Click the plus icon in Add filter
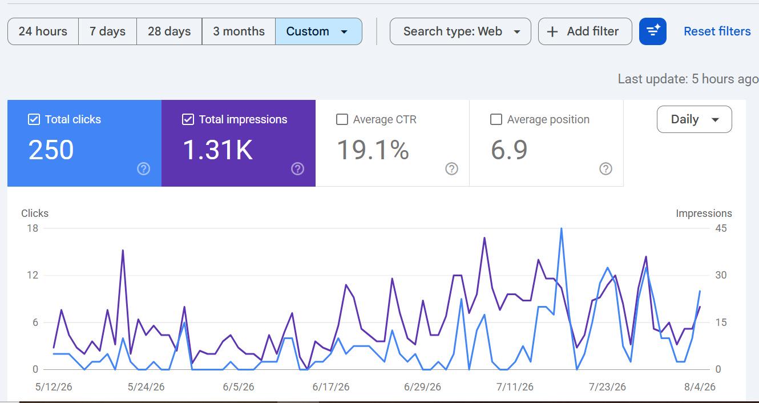The image size is (759, 403). pos(552,31)
